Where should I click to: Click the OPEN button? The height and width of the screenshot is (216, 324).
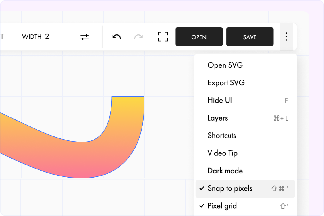[x=199, y=36]
